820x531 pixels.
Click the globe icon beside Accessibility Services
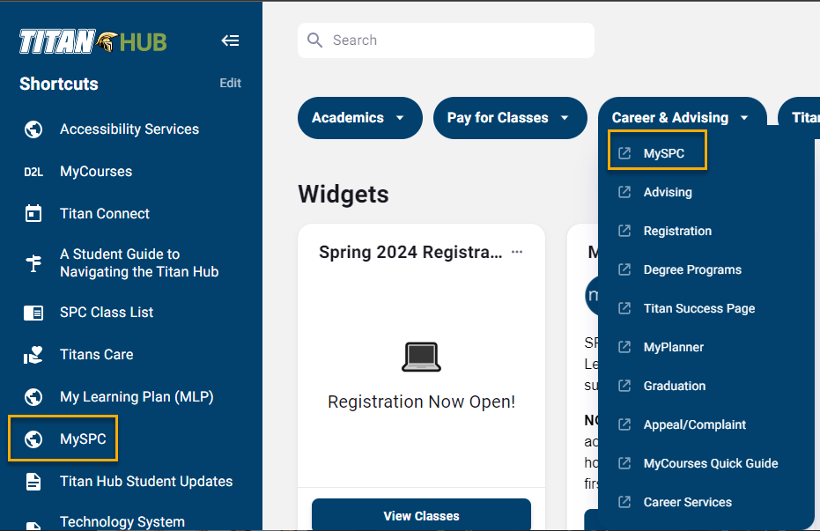(33, 129)
